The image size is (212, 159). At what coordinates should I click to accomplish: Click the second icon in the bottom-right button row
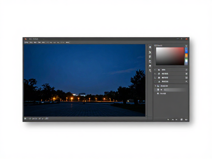coord(173,120)
